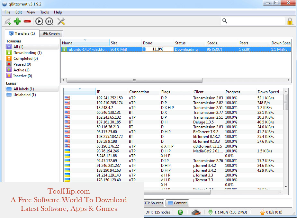Click the toolbar search input field

253,21
